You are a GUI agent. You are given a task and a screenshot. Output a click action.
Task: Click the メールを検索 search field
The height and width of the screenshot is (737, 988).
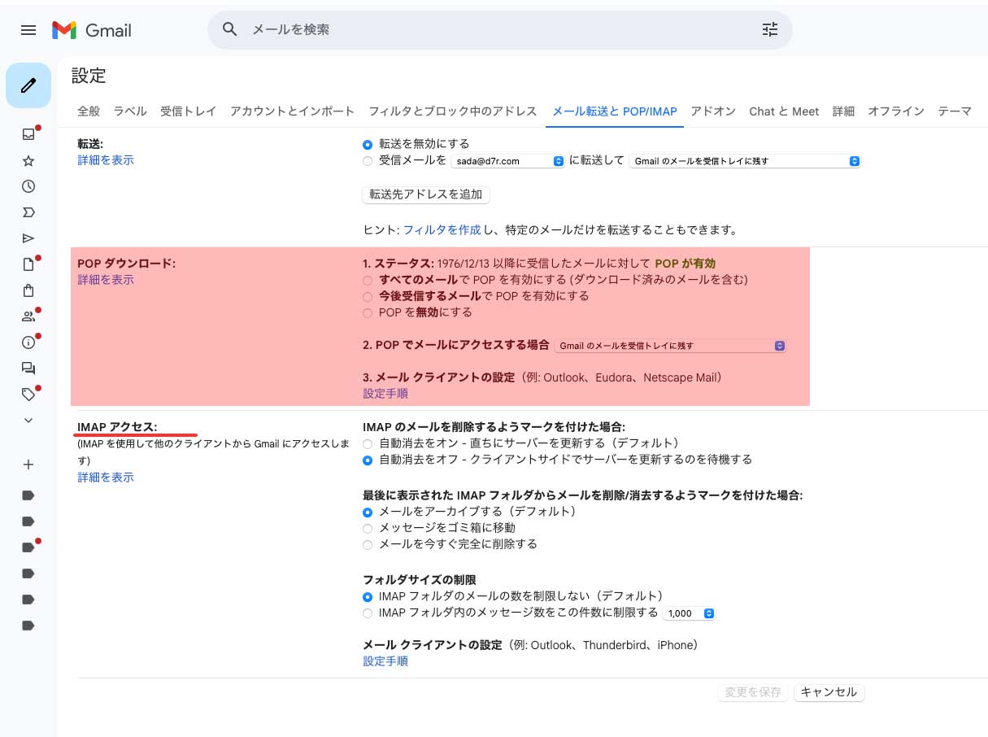(488, 30)
